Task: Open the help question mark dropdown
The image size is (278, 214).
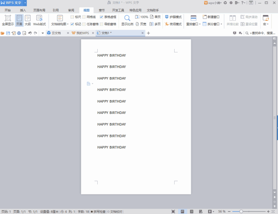Action: pyautogui.click(x=243, y=3)
